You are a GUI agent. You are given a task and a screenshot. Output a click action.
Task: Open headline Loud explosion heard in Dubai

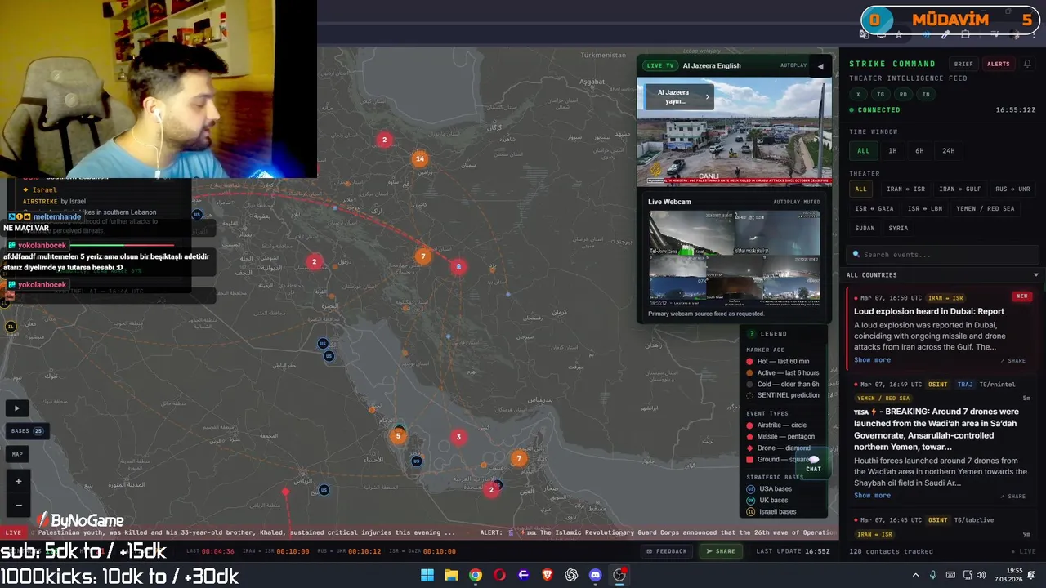(928, 311)
